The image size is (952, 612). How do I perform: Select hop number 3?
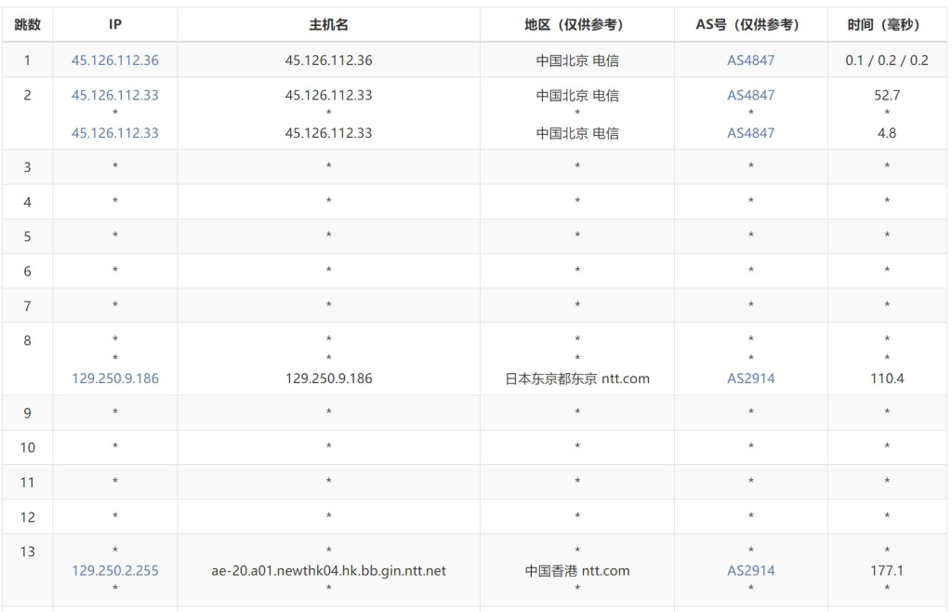point(27,167)
